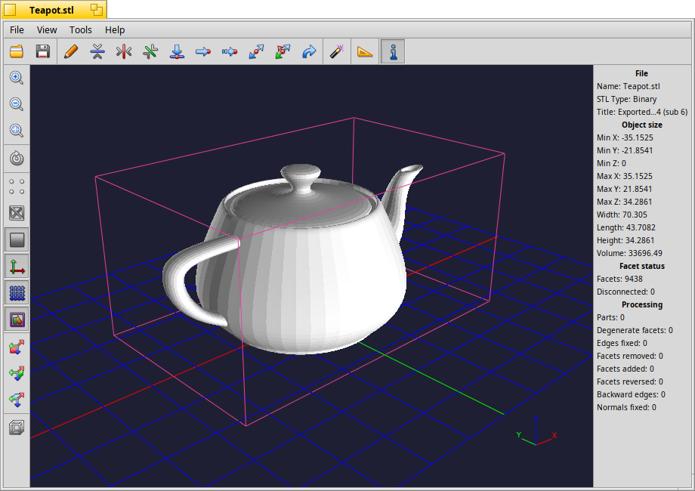The image size is (695, 491).
Task: Switch to the green-face cube view
Action: click(17, 374)
